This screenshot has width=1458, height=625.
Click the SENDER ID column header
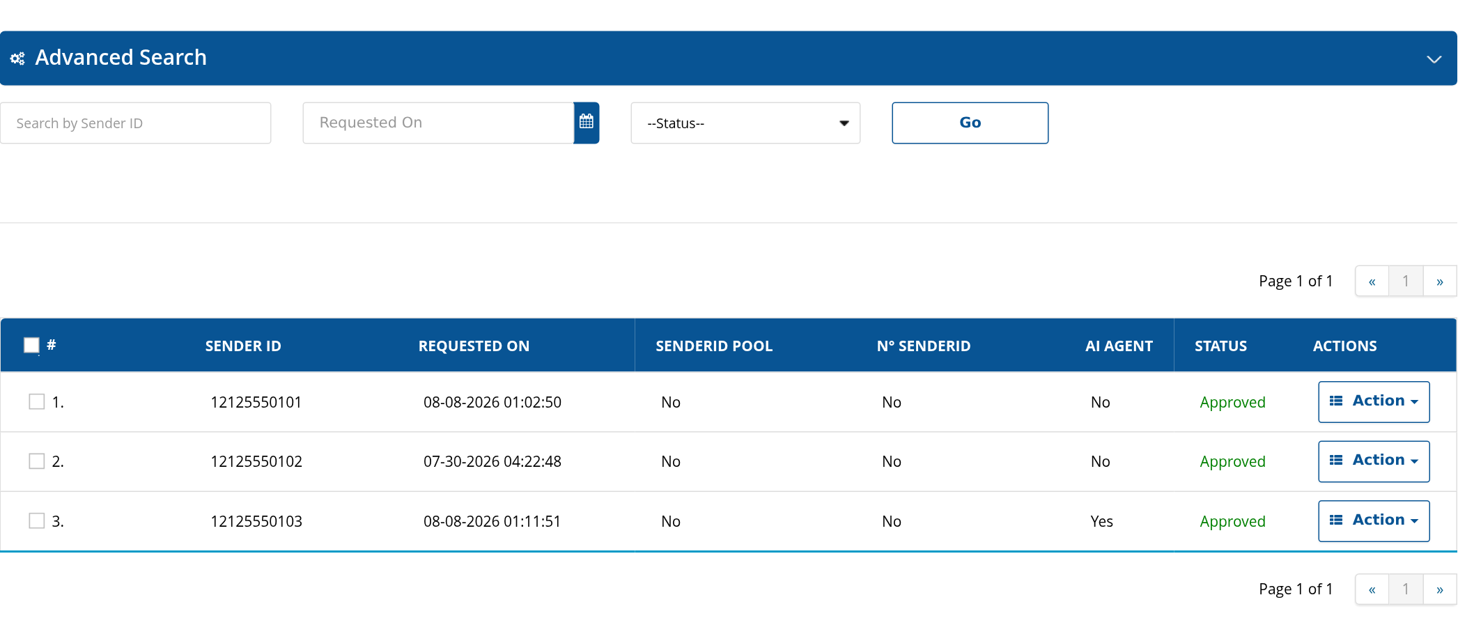point(243,346)
